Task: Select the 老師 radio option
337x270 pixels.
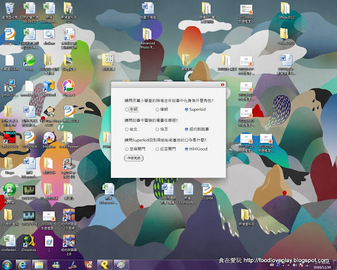Action: (x=132, y=110)
